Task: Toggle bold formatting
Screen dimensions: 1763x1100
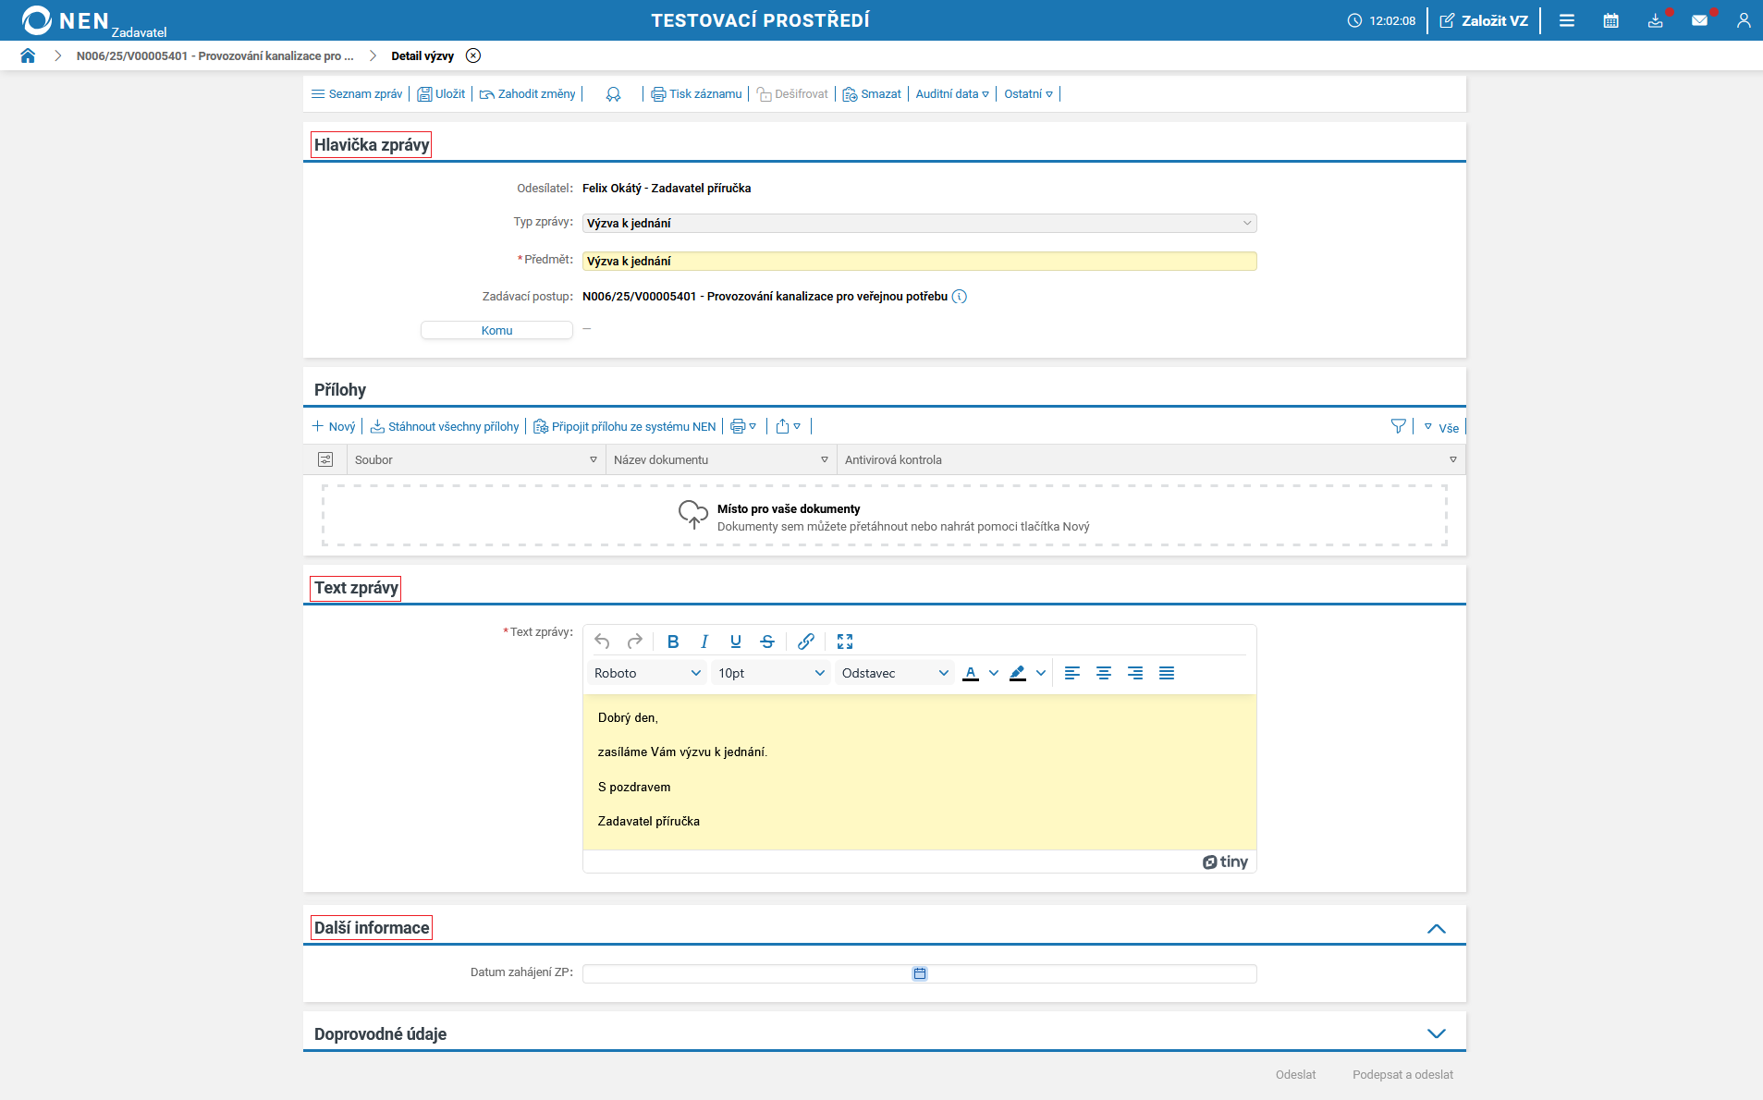Action: point(673,642)
